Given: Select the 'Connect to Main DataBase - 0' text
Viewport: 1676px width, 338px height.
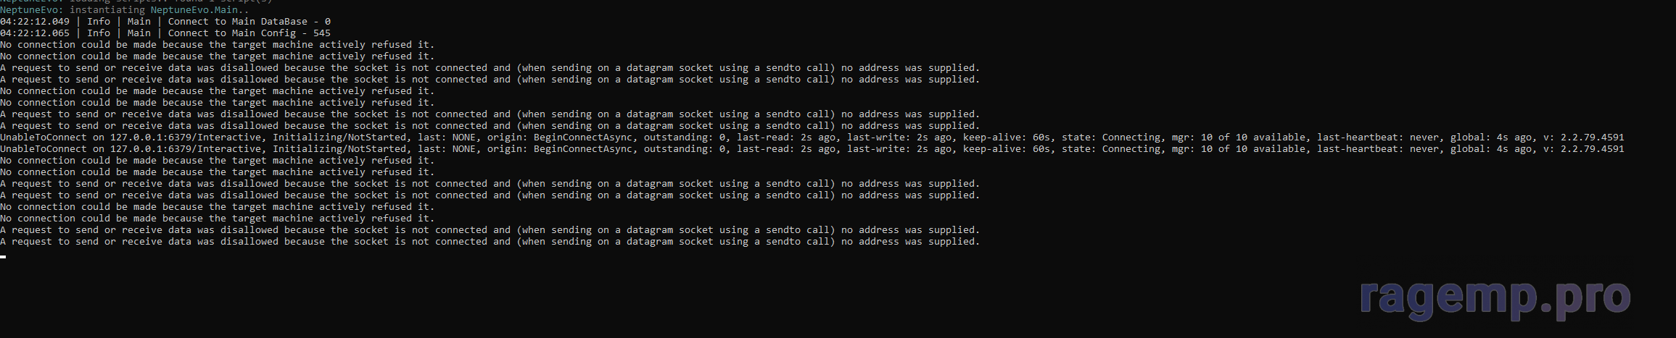Looking at the screenshot, I should (x=249, y=22).
